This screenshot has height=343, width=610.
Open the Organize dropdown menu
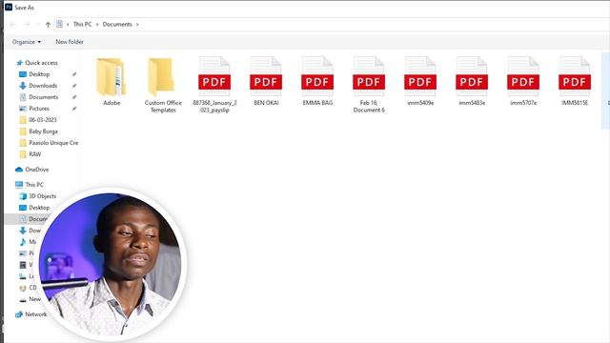[x=27, y=42]
